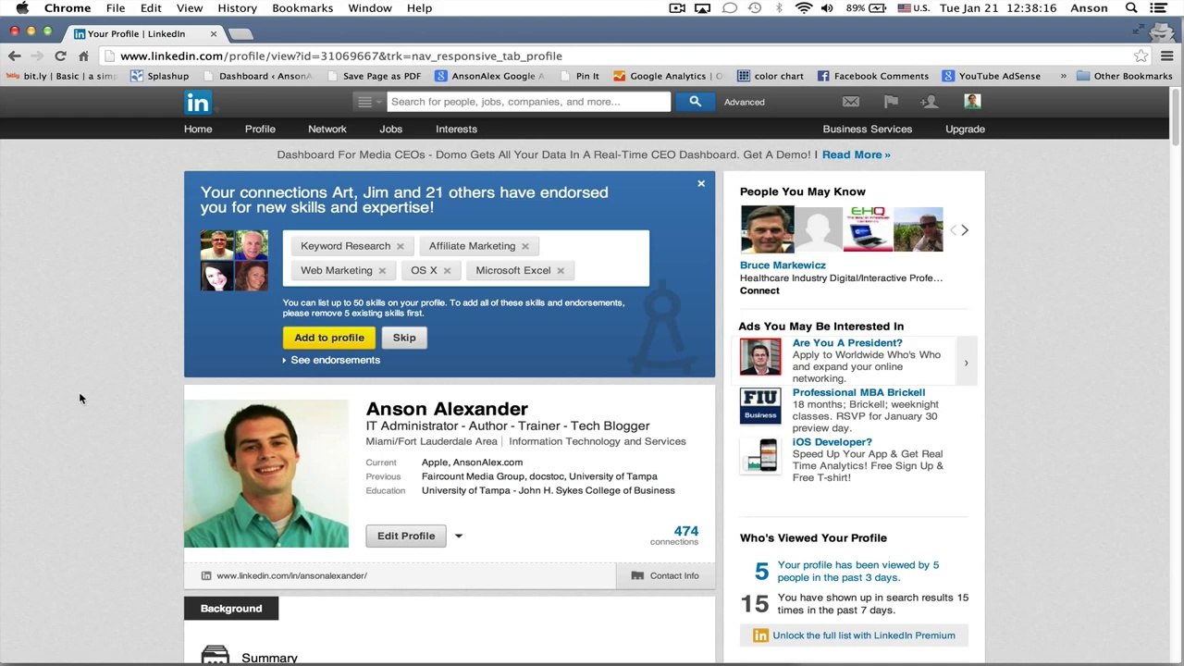Click Bruce Markewicz's photo thumbnail
The height and width of the screenshot is (666, 1184).
(767, 229)
